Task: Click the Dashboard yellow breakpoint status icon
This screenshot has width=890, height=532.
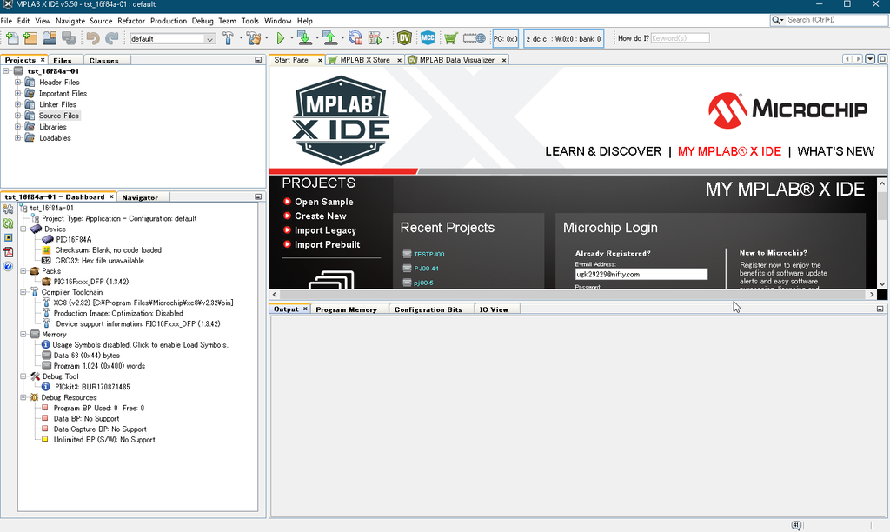Action: tap(8, 237)
